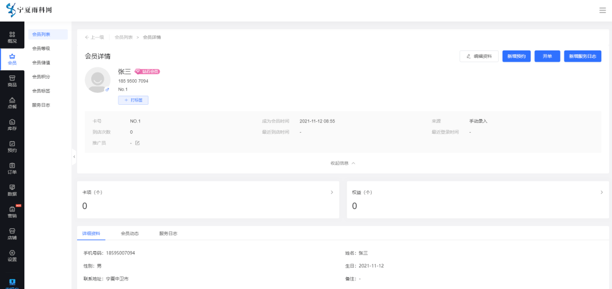Open the 数据 data sidebar icon

12,190
